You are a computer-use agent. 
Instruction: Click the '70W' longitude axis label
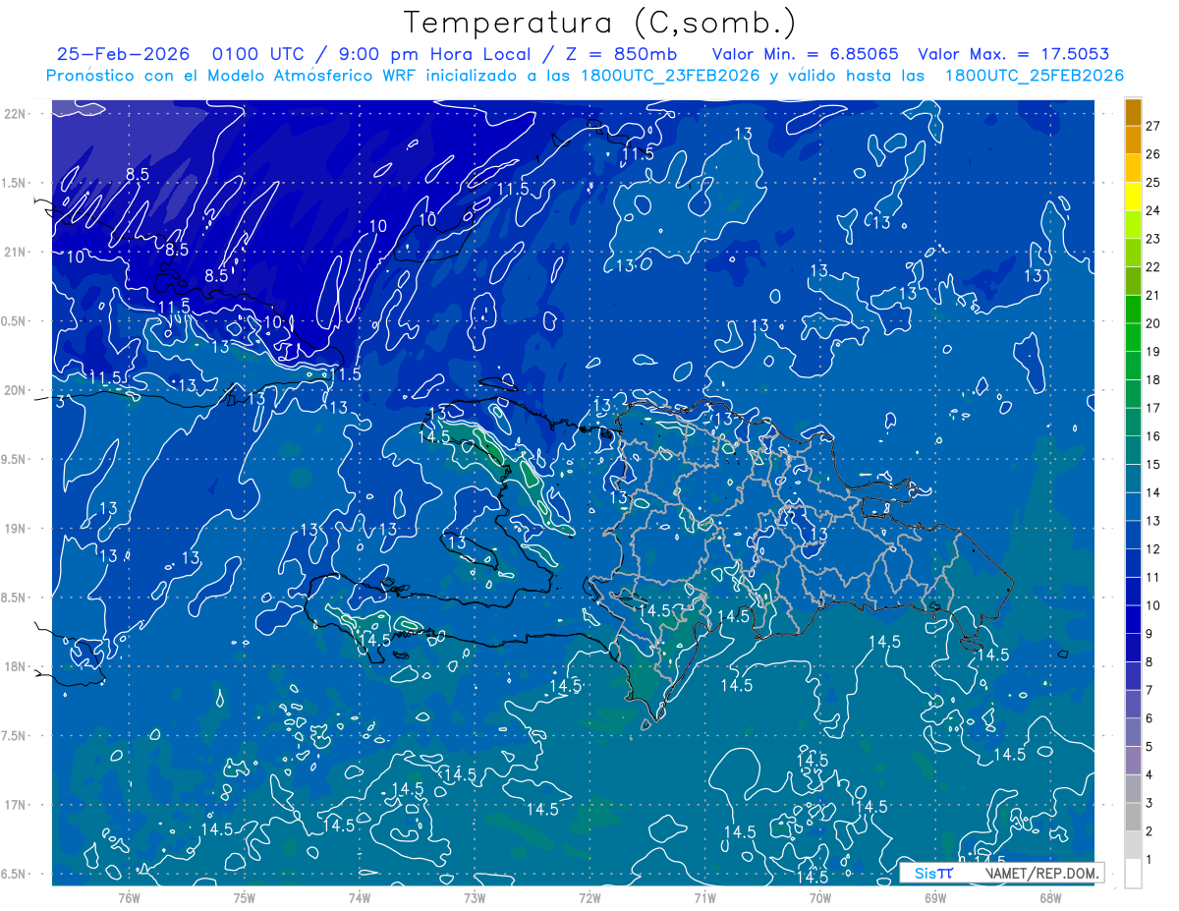click(820, 897)
